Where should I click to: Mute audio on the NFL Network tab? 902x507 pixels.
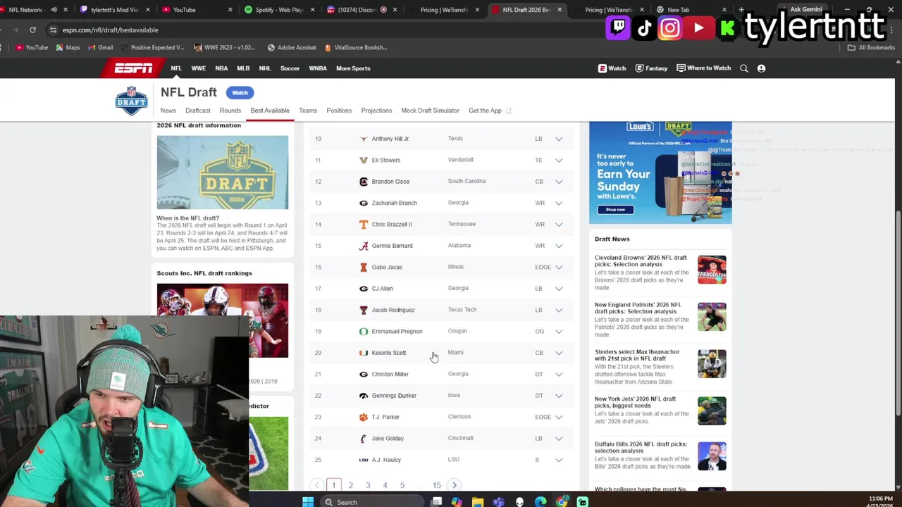[54, 10]
